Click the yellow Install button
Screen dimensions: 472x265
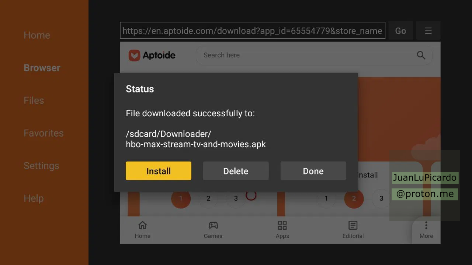tap(158, 171)
